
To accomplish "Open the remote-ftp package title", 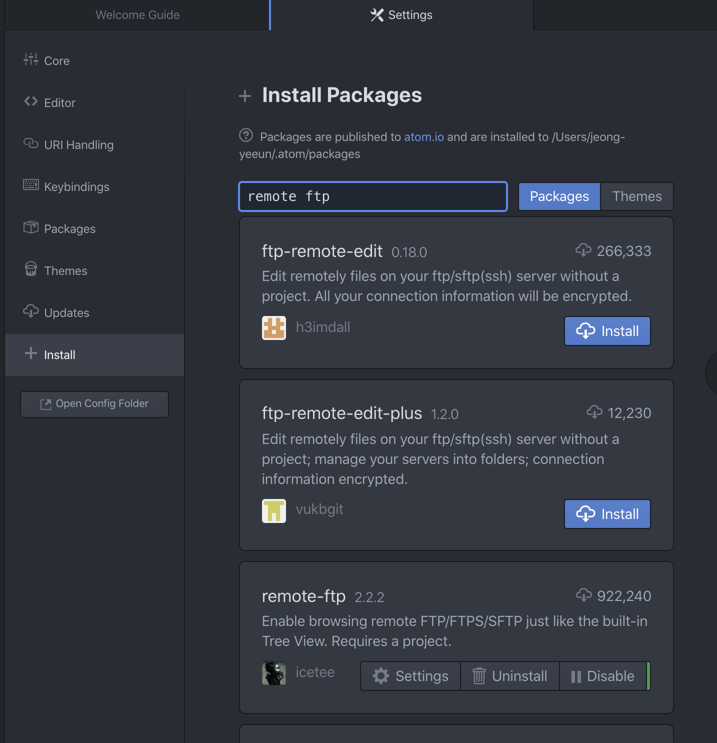I will coord(303,596).
